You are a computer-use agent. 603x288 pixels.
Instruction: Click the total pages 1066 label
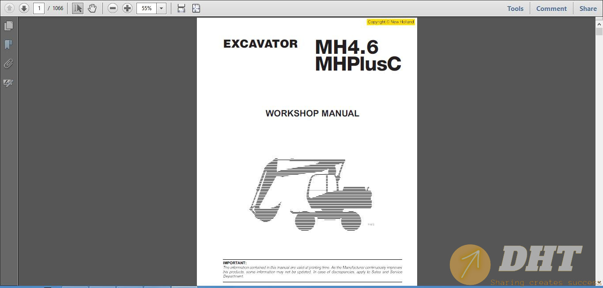click(x=58, y=8)
